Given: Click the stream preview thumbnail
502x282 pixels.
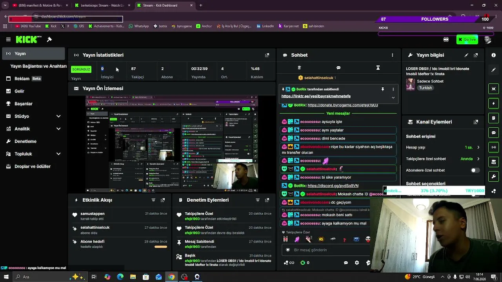Looking at the screenshot, I should (x=172, y=144).
